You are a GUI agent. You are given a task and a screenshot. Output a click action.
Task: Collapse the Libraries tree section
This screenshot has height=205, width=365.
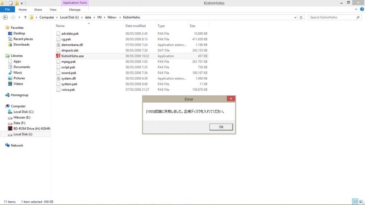pos(3,56)
